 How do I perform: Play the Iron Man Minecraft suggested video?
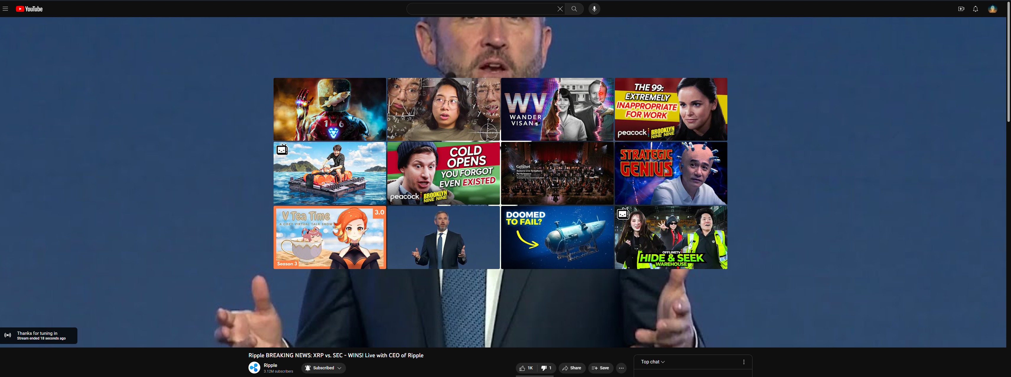(330, 109)
